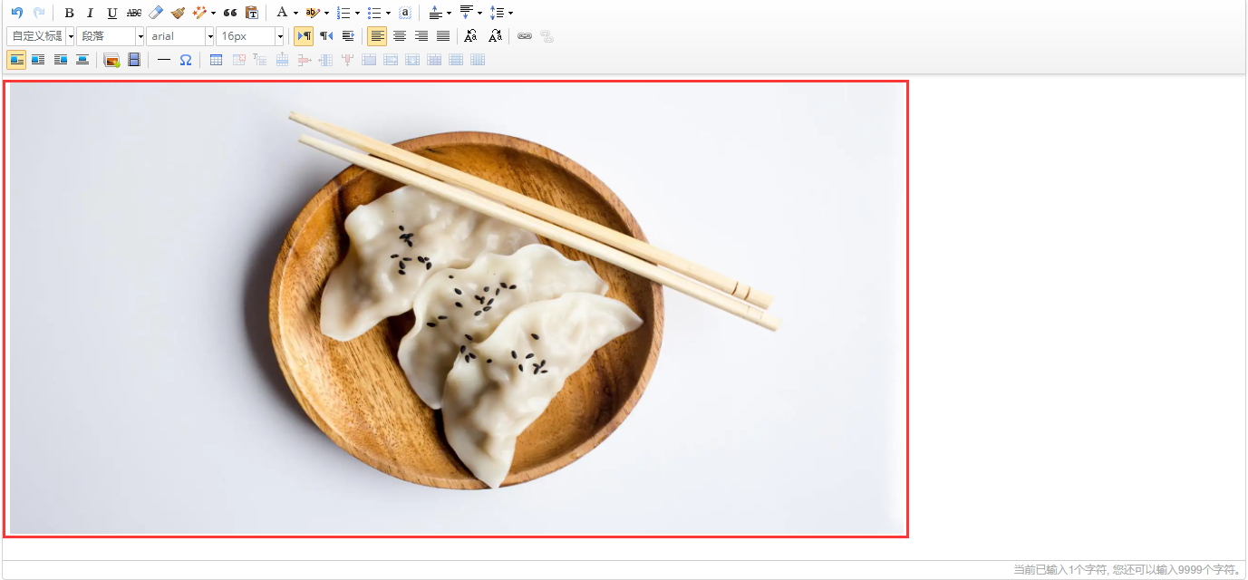Open ordered list style arrow

point(358,13)
